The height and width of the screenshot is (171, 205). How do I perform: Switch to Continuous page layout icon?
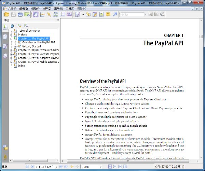(x=115, y=167)
